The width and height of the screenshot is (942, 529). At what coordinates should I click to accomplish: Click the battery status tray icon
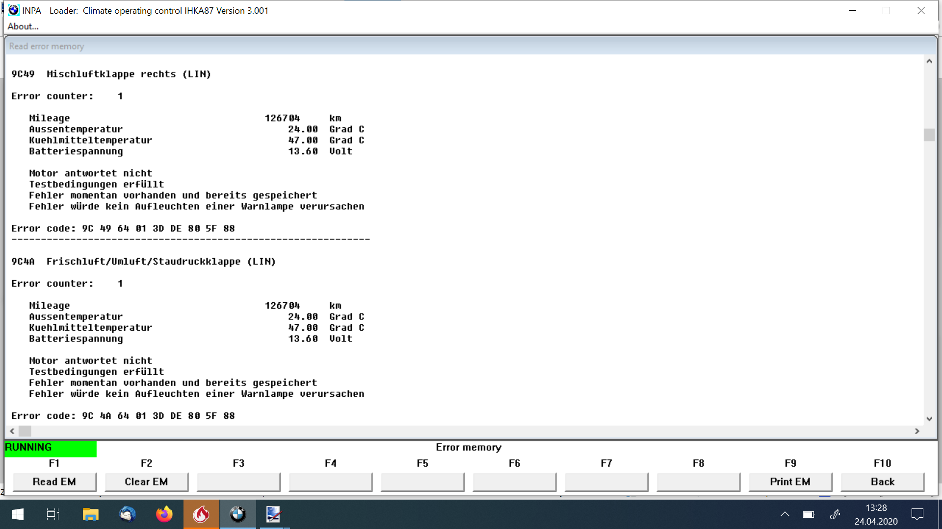809,514
